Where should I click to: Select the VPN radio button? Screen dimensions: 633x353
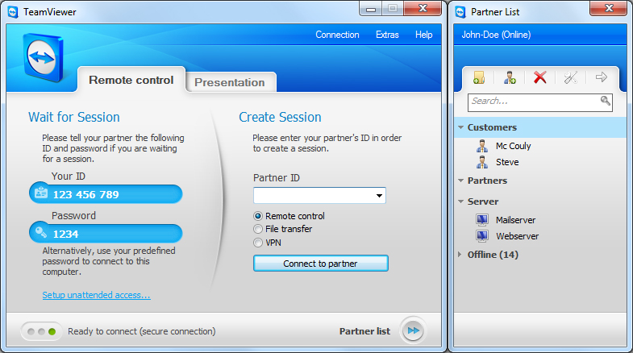(x=257, y=243)
